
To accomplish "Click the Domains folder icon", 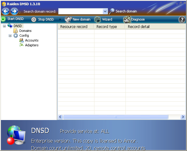I will (x=16, y=31).
